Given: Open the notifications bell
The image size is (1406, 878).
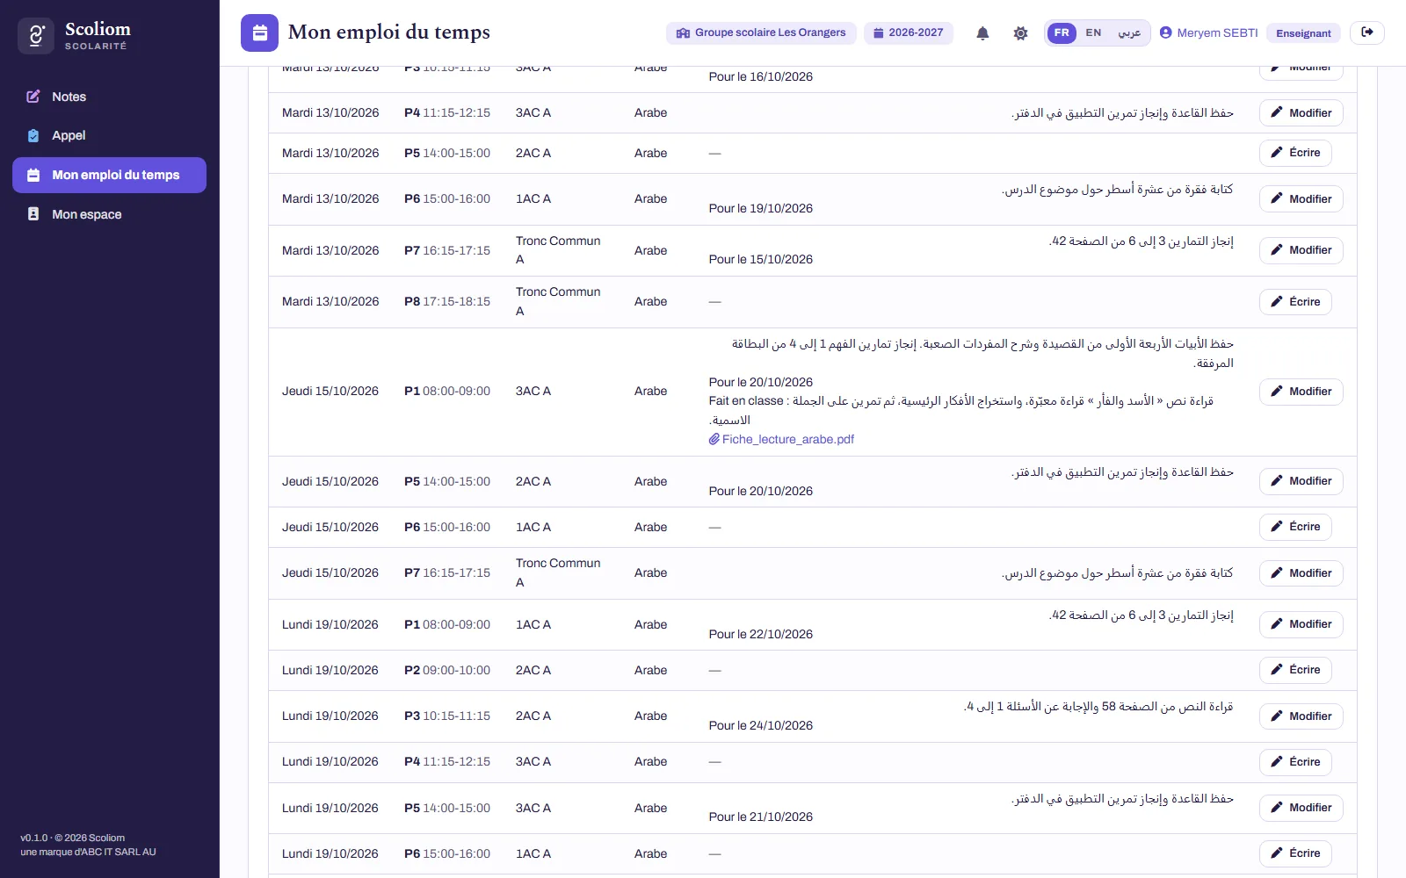Looking at the screenshot, I should (982, 33).
